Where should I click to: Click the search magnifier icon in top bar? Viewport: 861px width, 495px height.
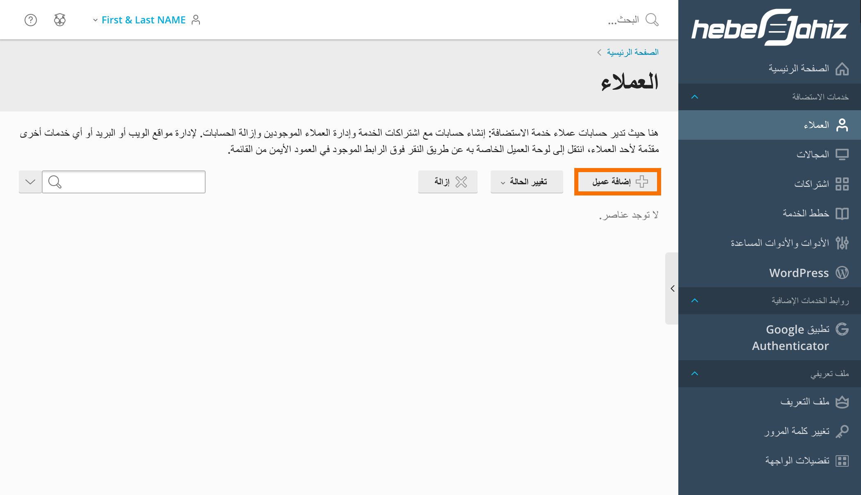pos(652,20)
